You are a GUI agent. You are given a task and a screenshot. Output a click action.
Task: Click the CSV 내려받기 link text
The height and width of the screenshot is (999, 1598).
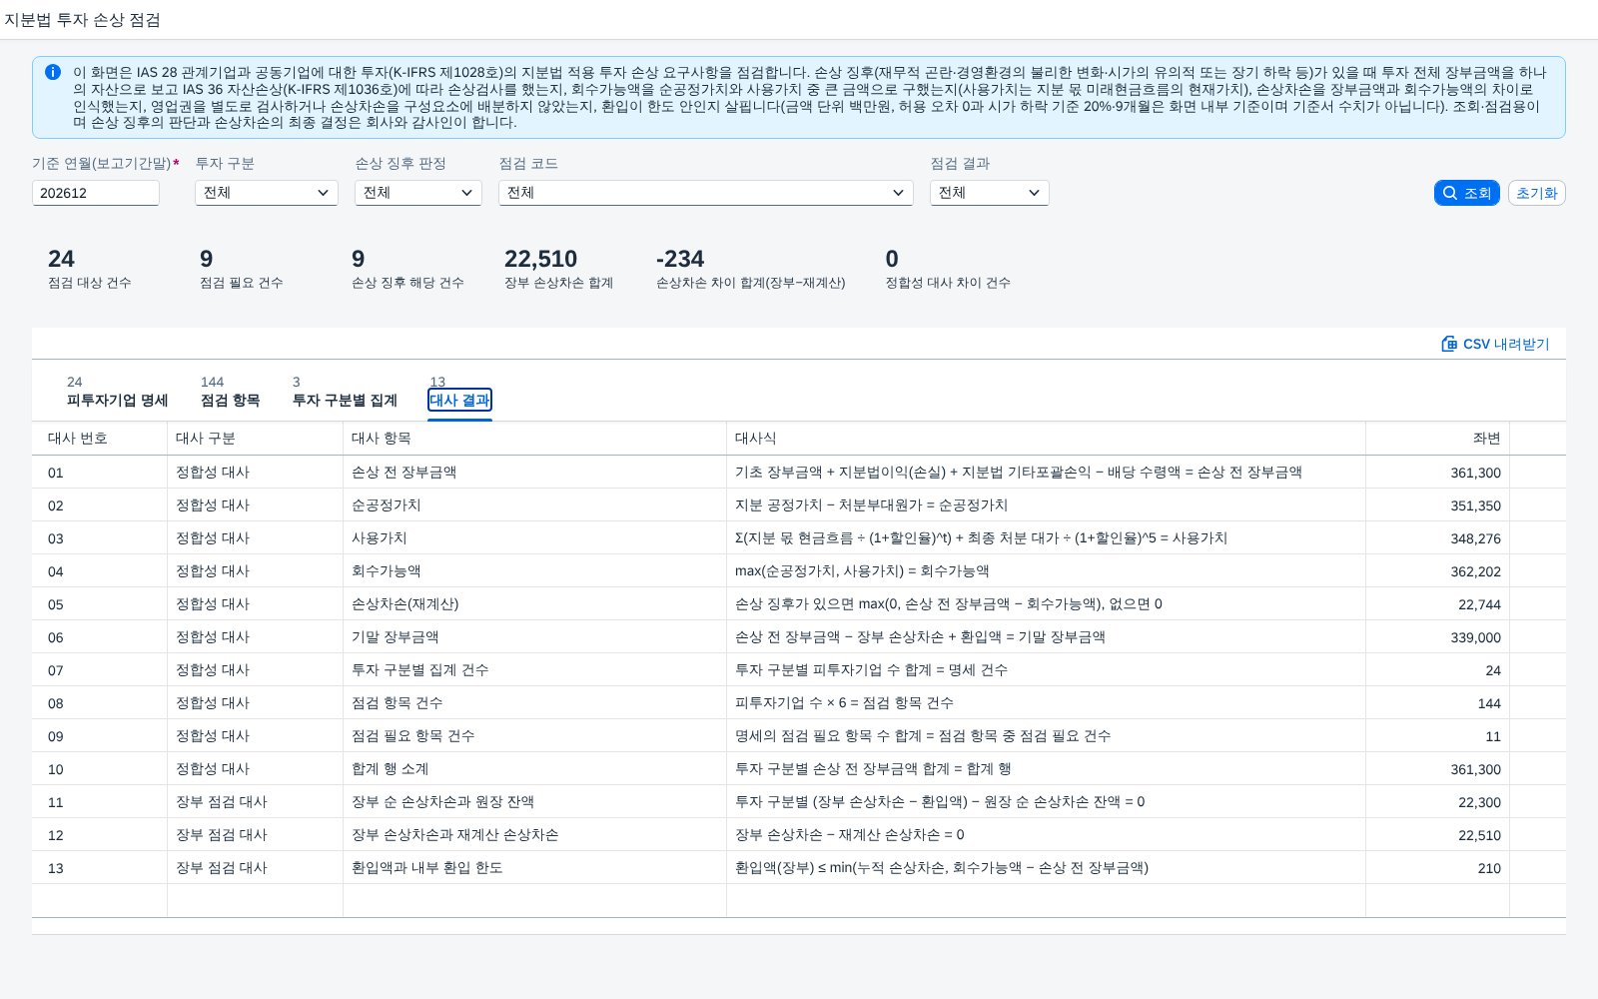click(x=1506, y=344)
